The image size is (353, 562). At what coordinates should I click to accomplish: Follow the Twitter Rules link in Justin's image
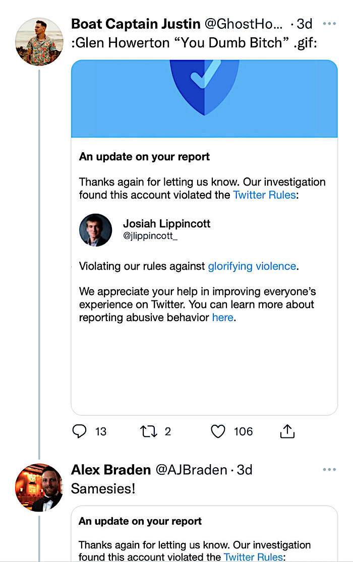[264, 195]
